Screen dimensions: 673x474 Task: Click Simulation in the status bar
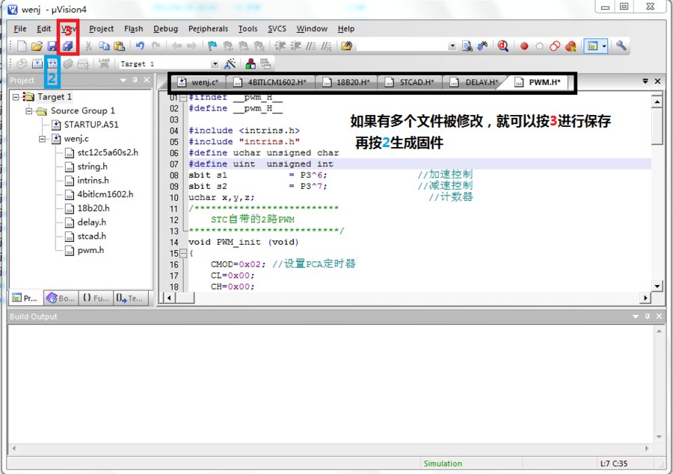[443, 463]
